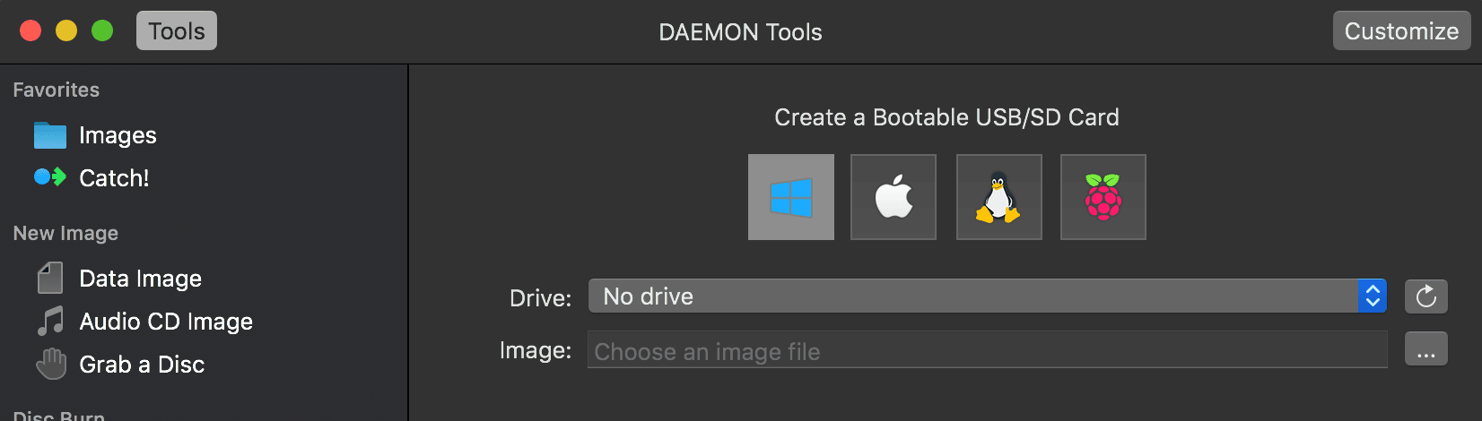This screenshot has width=1482, height=421.
Task: Open Images folder in Favorites
Action: [117, 135]
